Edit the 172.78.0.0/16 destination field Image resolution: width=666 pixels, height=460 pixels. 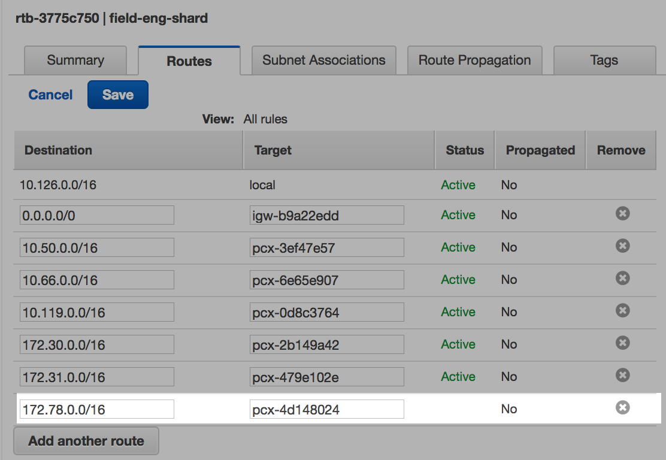[x=97, y=410]
